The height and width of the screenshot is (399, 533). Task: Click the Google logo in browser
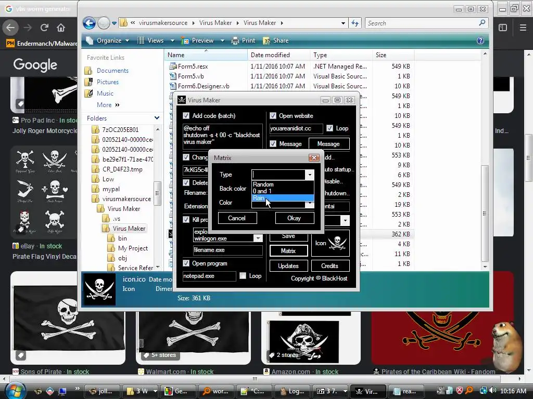click(x=35, y=64)
